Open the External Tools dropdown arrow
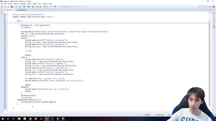216x121 pixels. coord(35,7)
